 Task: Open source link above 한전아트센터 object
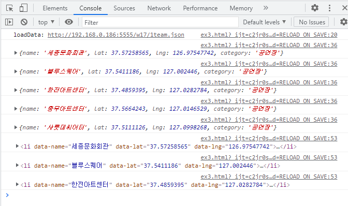click(269, 82)
